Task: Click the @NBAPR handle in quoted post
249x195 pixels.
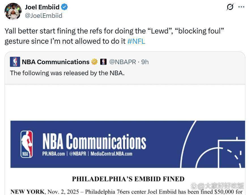Action: pos(122,62)
